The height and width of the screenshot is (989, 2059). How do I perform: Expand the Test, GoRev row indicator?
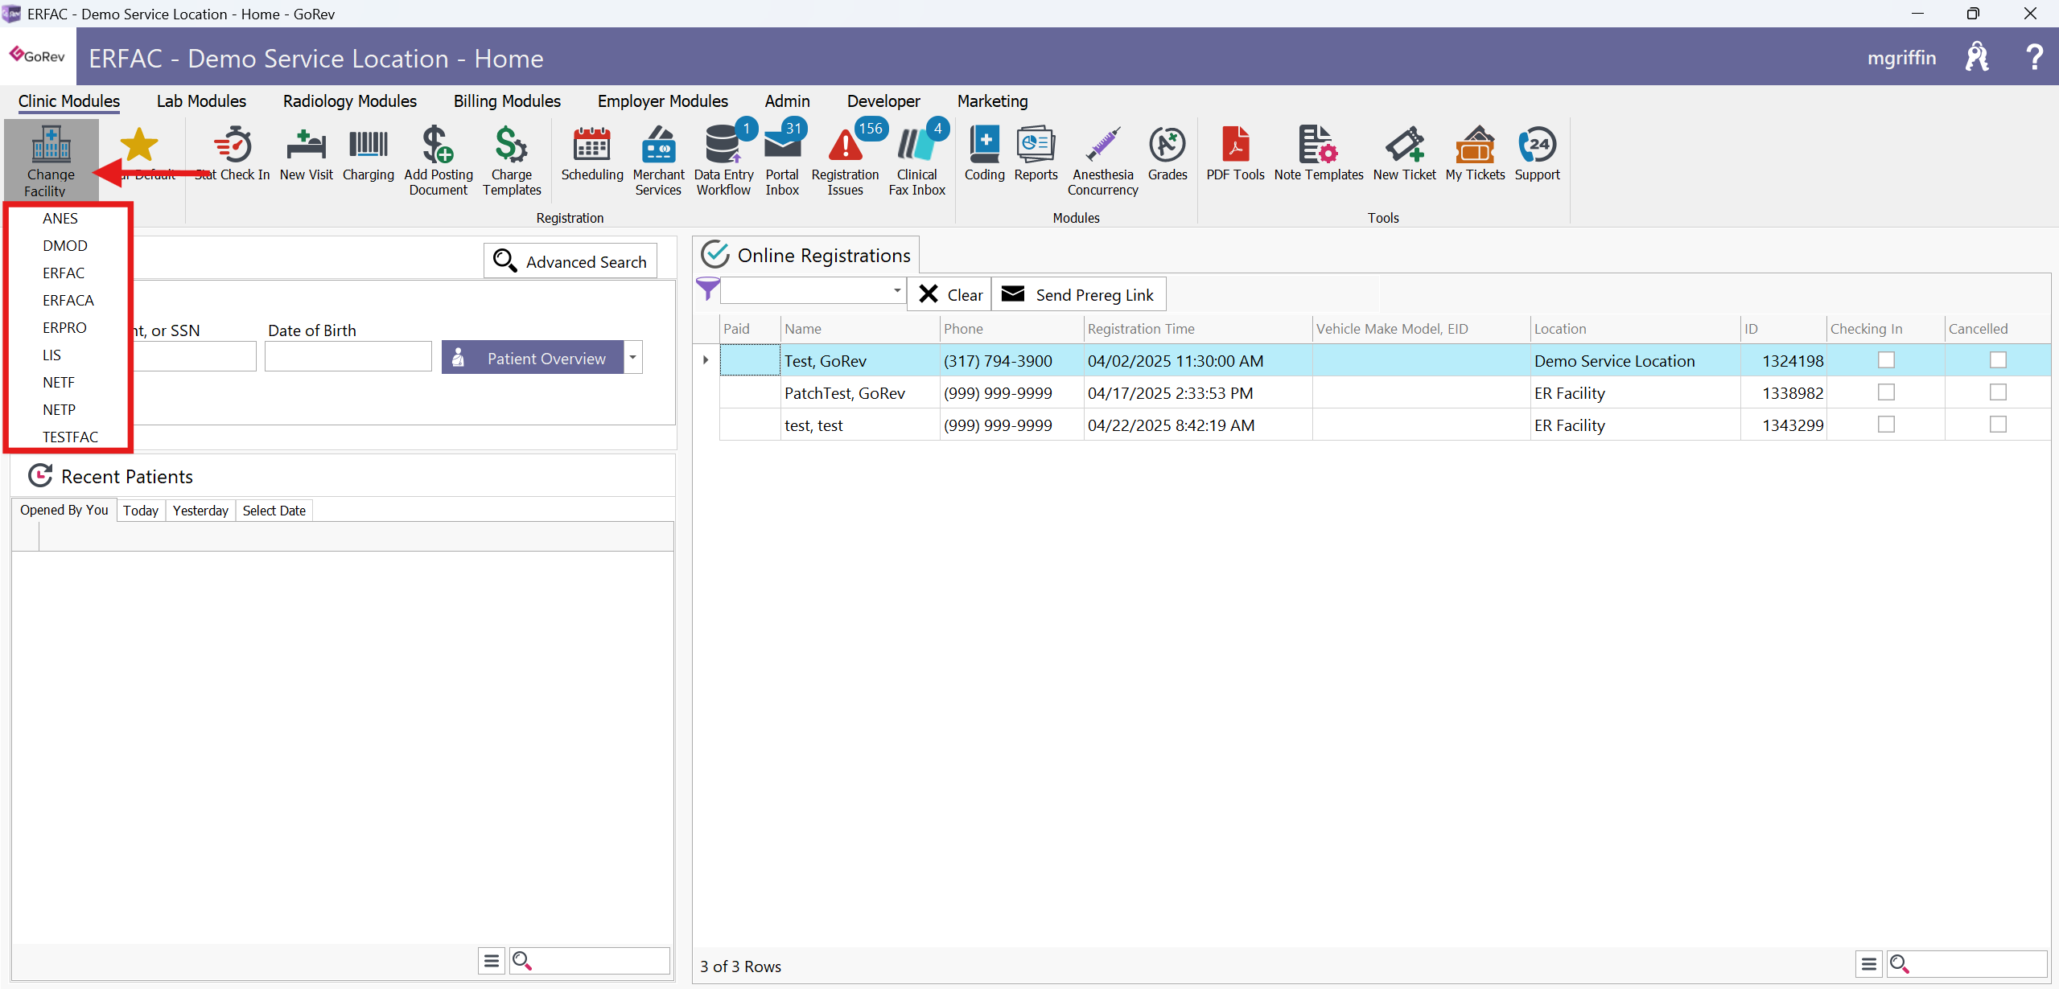(x=706, y=360)
